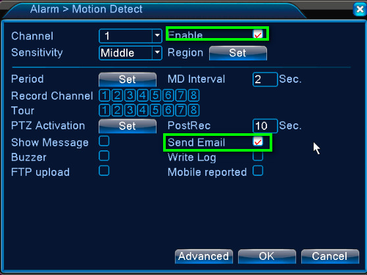Toggle Record Channel number 4

[143, 95]
